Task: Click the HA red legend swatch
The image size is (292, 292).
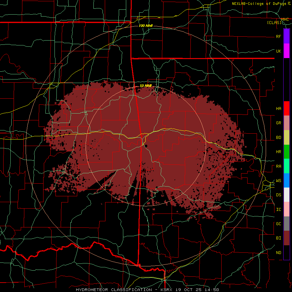Action: click(x=286, y=108)
